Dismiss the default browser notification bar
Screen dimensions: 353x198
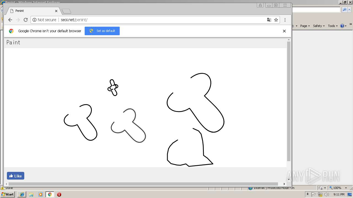point(284,31)
